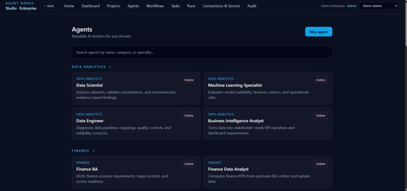Select the Agents nav item

pyautogui.click(x=133, y=6)
